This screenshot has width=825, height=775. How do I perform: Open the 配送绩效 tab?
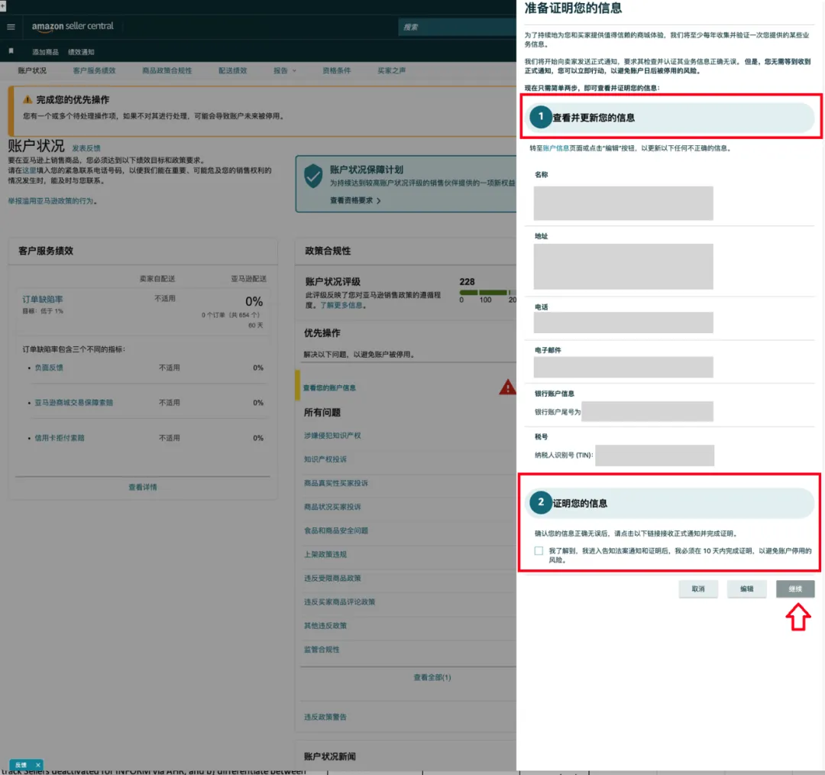[x=232, y=70]
